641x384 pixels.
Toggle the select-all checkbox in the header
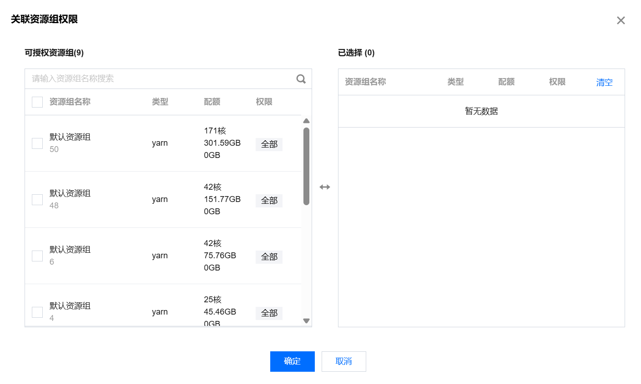(37, 102)
